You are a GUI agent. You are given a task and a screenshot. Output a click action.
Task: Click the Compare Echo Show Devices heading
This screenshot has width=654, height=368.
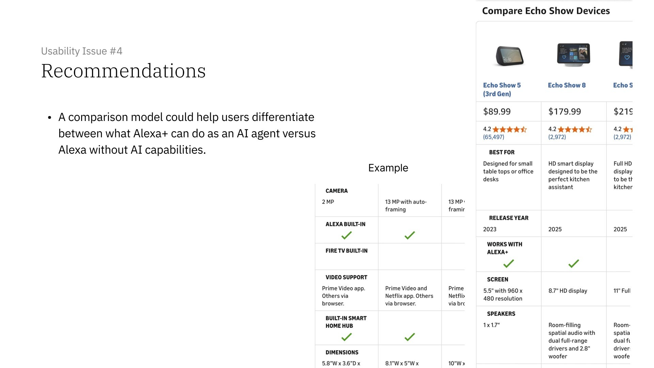546,11
